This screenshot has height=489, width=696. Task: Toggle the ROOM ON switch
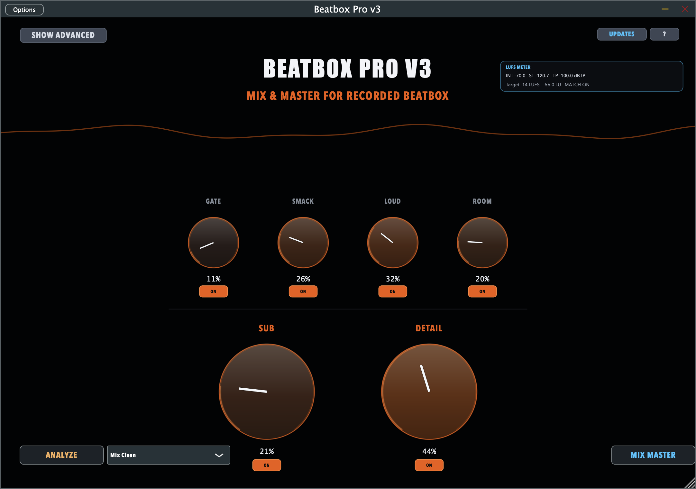(x=482, y=291)
